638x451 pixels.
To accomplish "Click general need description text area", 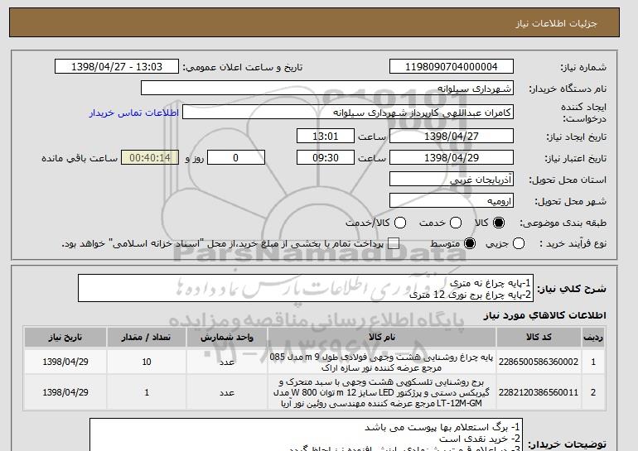I will (x=306, y=289).
